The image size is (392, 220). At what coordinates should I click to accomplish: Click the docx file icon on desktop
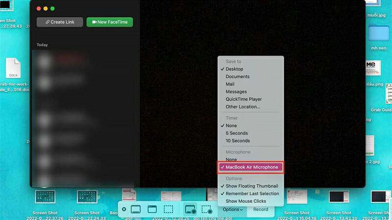click(x=13, y=68)
